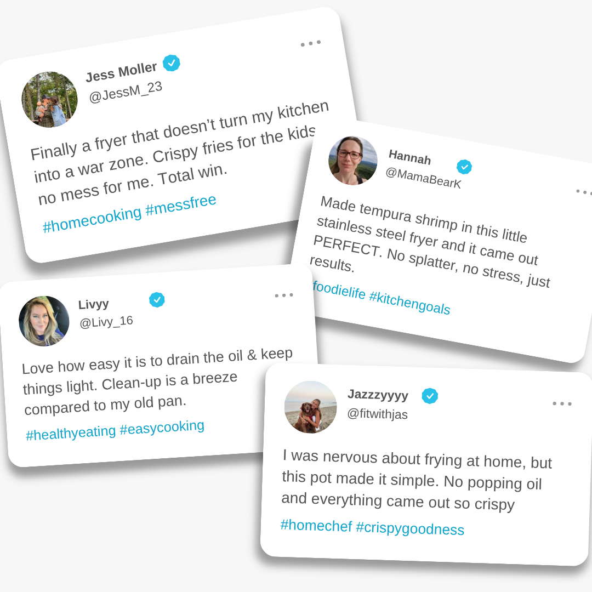Expand the three-dot menu on Jazzzyyyy's tweet
The height and width of the screenshot is (592, 592).
pyautogui.click(x=562, y=404)
